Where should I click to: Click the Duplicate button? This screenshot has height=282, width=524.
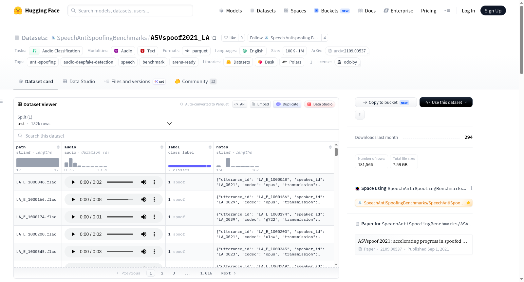(x=287, y=104)
